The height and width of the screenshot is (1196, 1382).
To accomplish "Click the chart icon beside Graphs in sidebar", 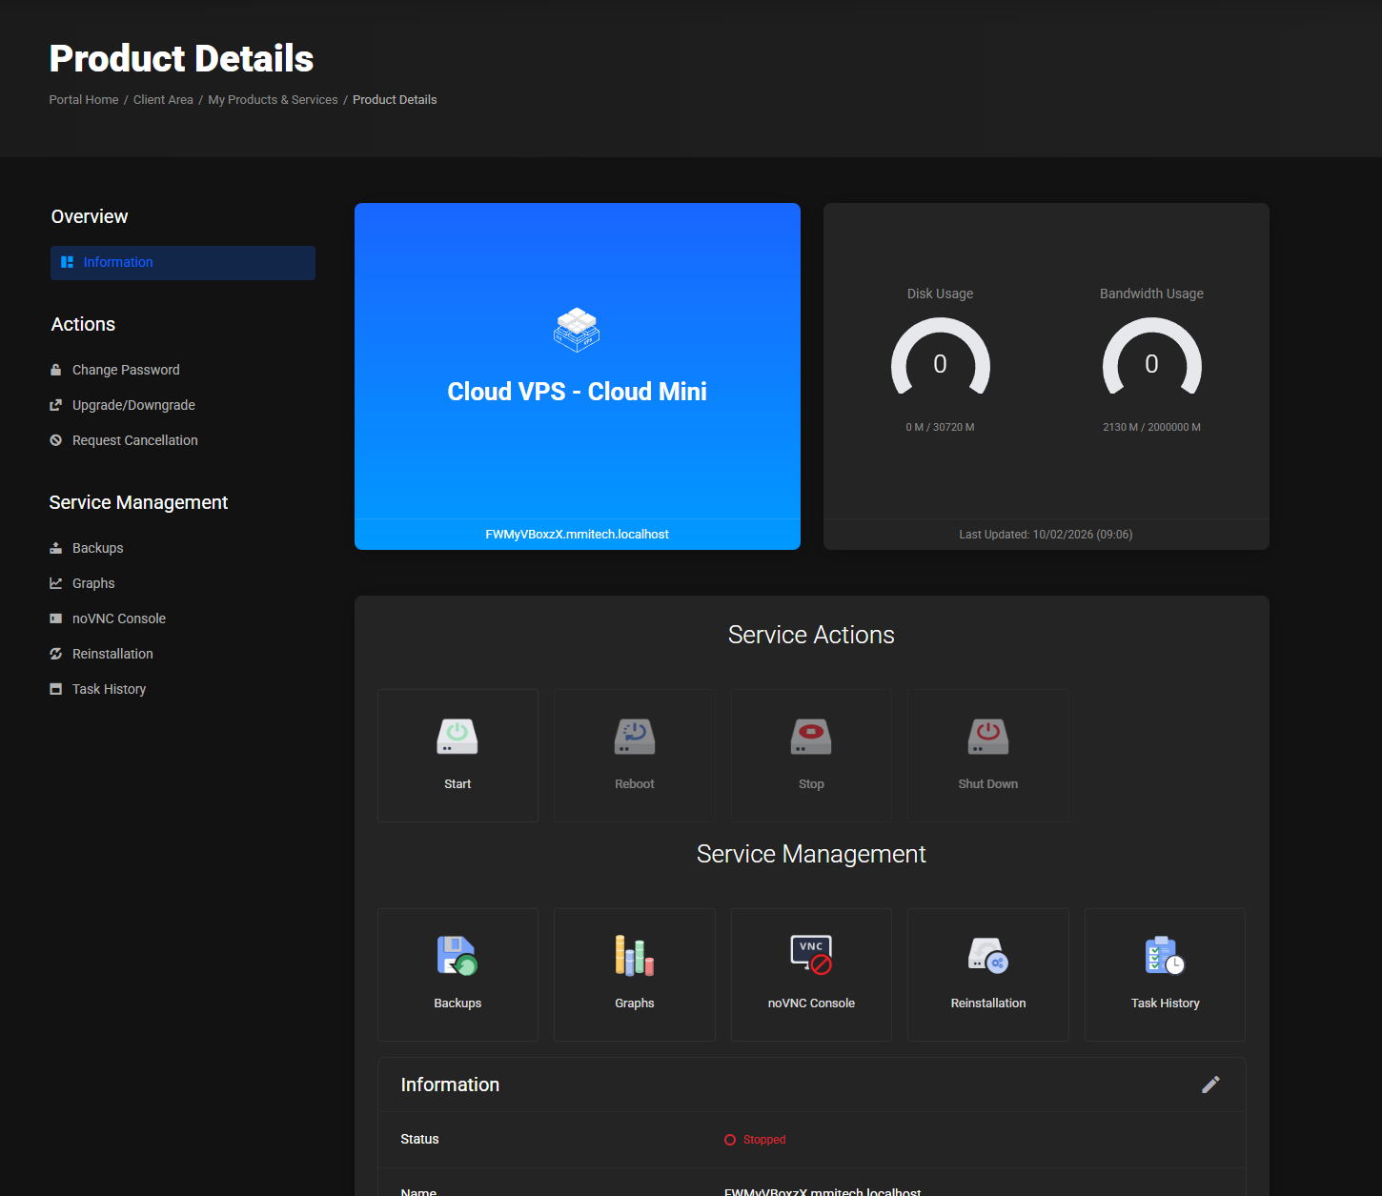I will [56, 582].
